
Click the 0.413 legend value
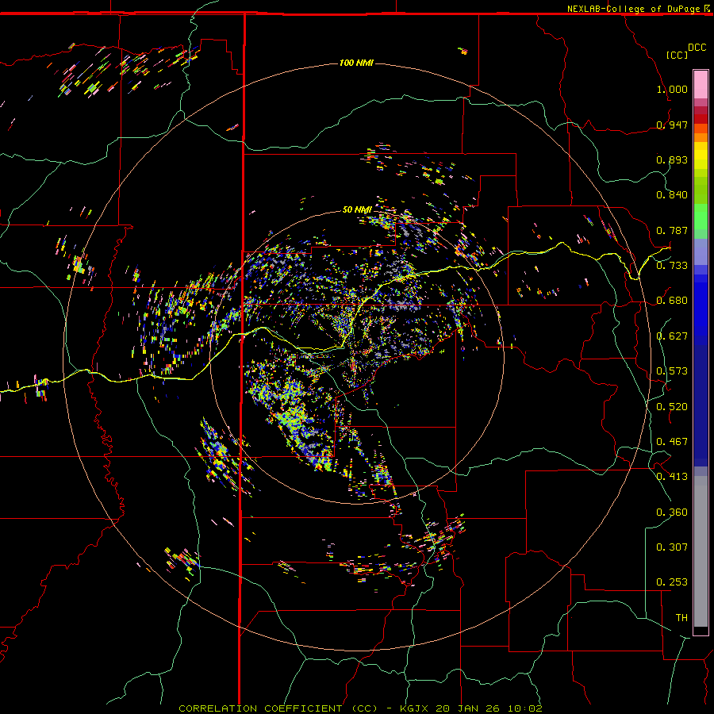(x=672, y=477)
